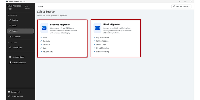200x100 pixels.
Task: Click the 'Folder Mapping' text
Action: click(102, 41)
